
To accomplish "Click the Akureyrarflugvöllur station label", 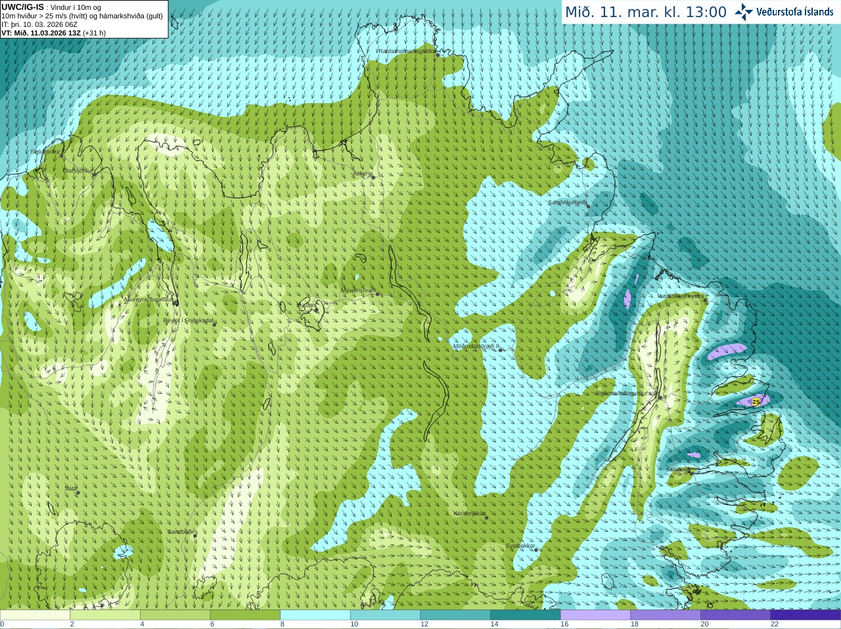I will 148,299.
